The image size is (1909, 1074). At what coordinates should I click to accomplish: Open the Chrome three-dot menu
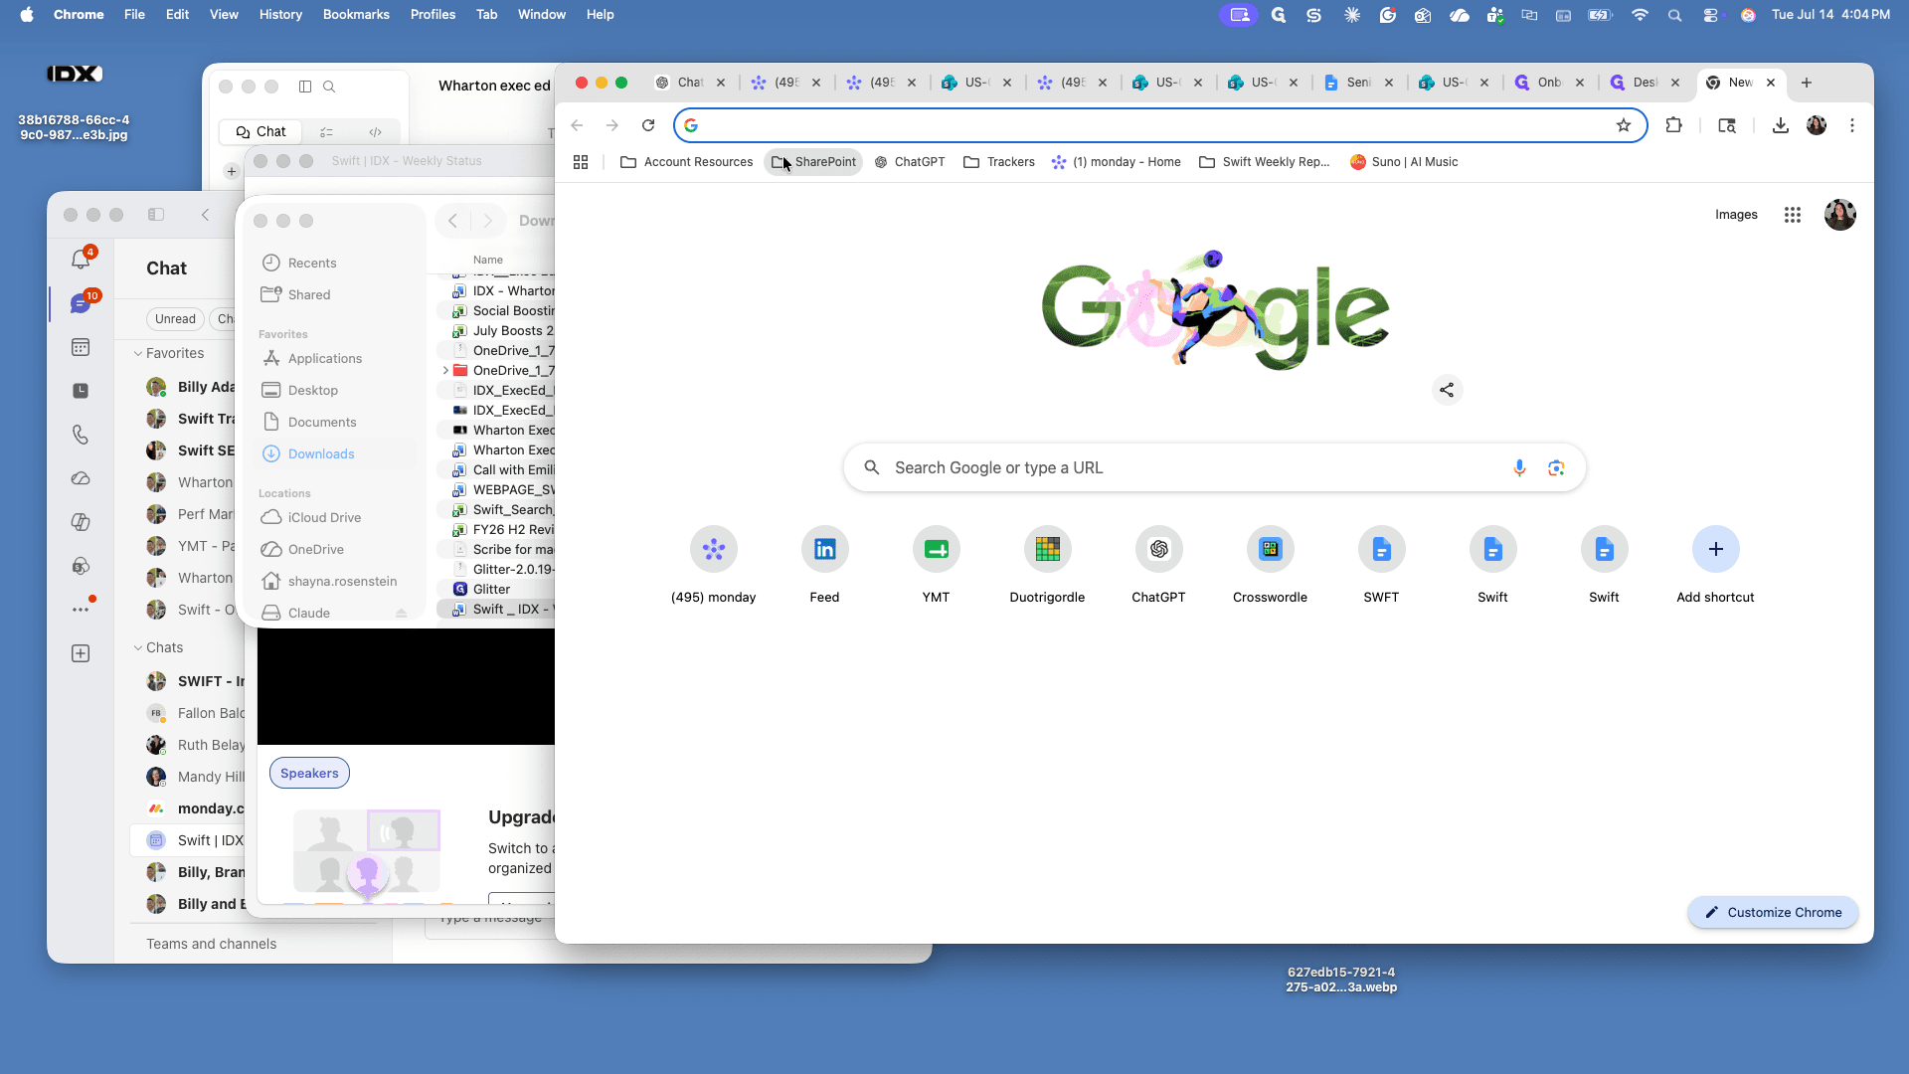coord(1852,125)
